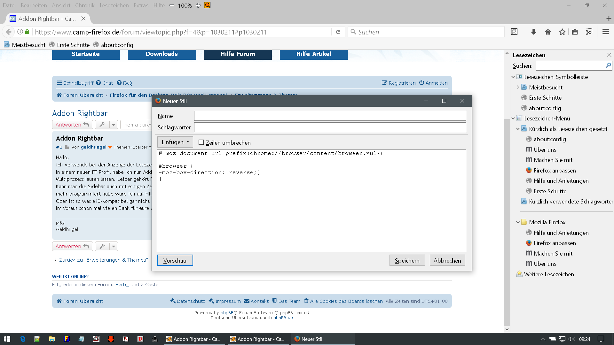Expand the Meistbesucht bookmark folder

pos(518,87)
